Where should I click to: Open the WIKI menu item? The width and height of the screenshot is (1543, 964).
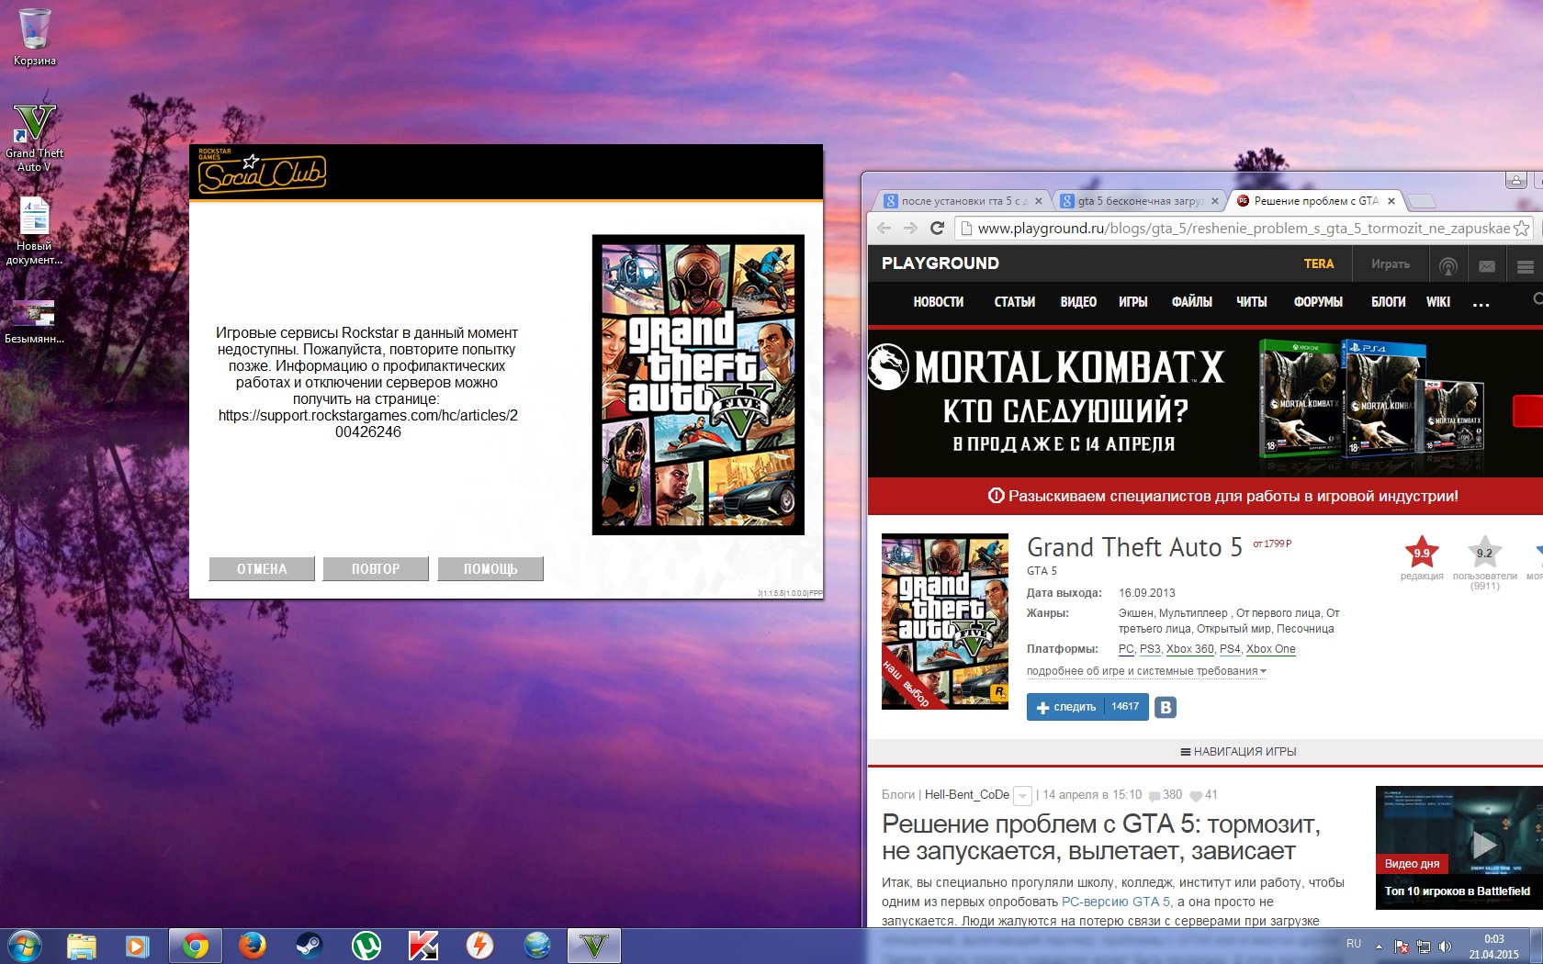1438,302
